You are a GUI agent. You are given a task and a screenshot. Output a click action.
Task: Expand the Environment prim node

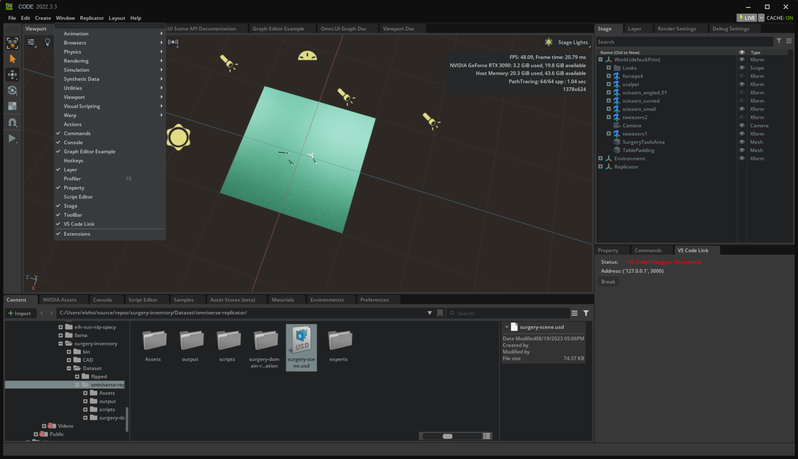[600, 158]
